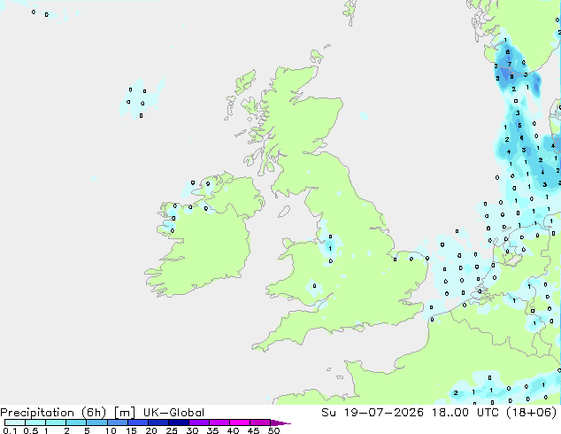This screenshot has width=561, height=434.
Task: Pick the 10–15 legend color block
Action: (x=118, y=422)
